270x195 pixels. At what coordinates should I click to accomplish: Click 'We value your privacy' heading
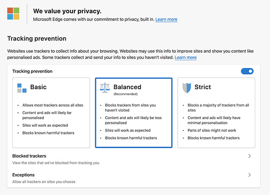coord(67,11)
